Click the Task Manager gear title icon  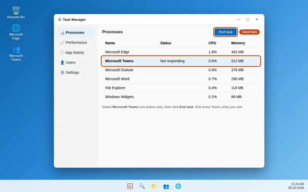click(x=60, y=19)
